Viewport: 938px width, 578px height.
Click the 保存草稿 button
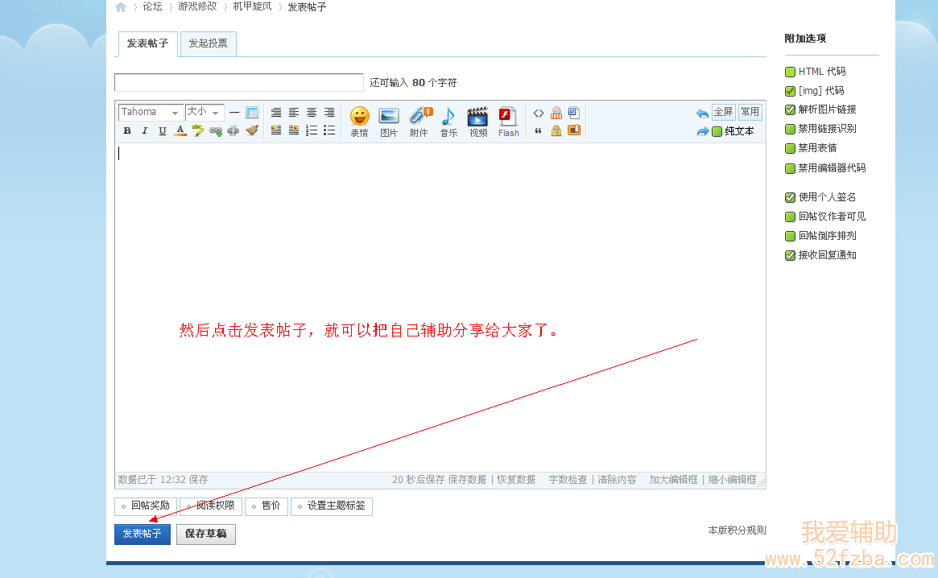(x=206, y=534)
